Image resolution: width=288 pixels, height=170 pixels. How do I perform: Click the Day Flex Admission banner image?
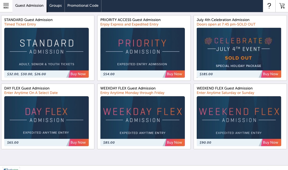(x=46, y=118)
